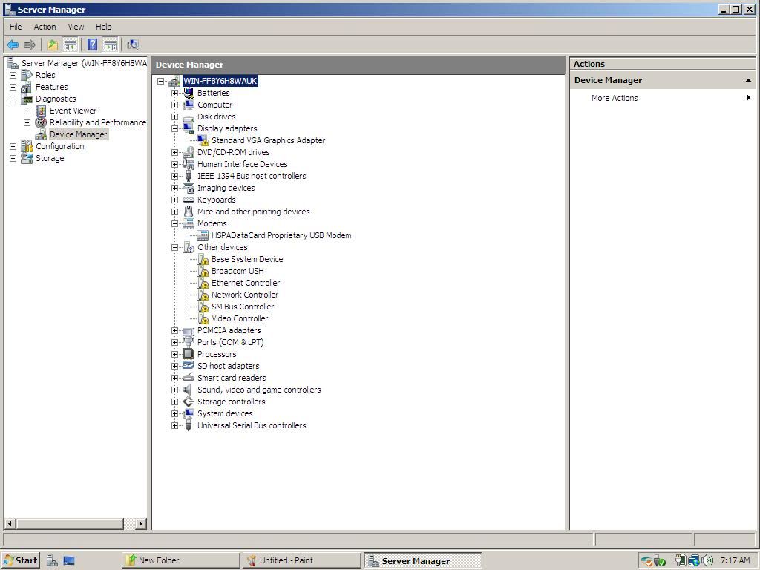Click the Forward arrow toolbar icon
The image size is (760, 570).
pyautogui.click(x=30, y=45)
